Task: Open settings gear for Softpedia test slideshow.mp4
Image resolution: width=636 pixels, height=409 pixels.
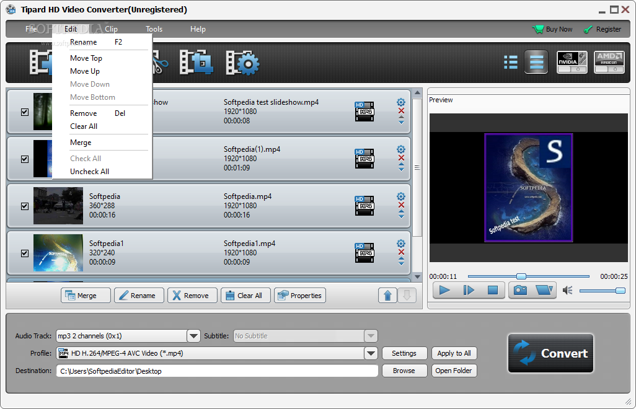Action: point(400,102)
